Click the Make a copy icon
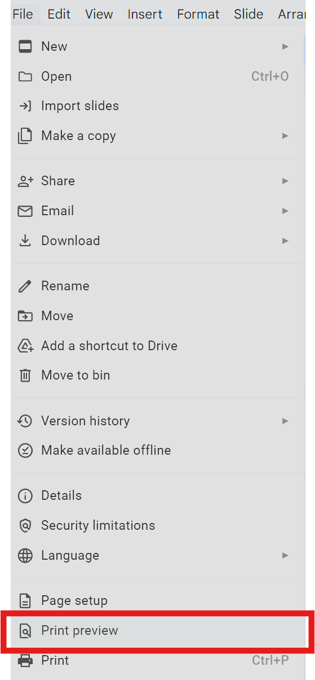Image resolution: width=315 pixels, height=680 pixels. pyautogui.click(x=25, y=136)
